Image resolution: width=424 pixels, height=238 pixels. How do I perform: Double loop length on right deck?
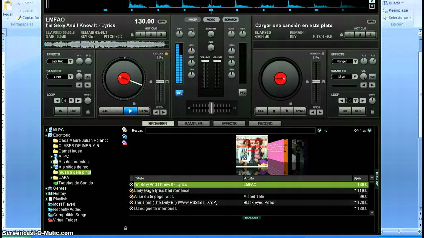(x=363, y=101)
